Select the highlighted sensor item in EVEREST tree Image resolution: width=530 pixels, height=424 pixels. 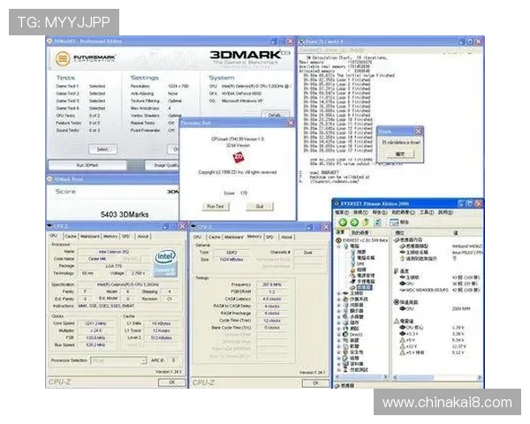[x=364, y=287]
